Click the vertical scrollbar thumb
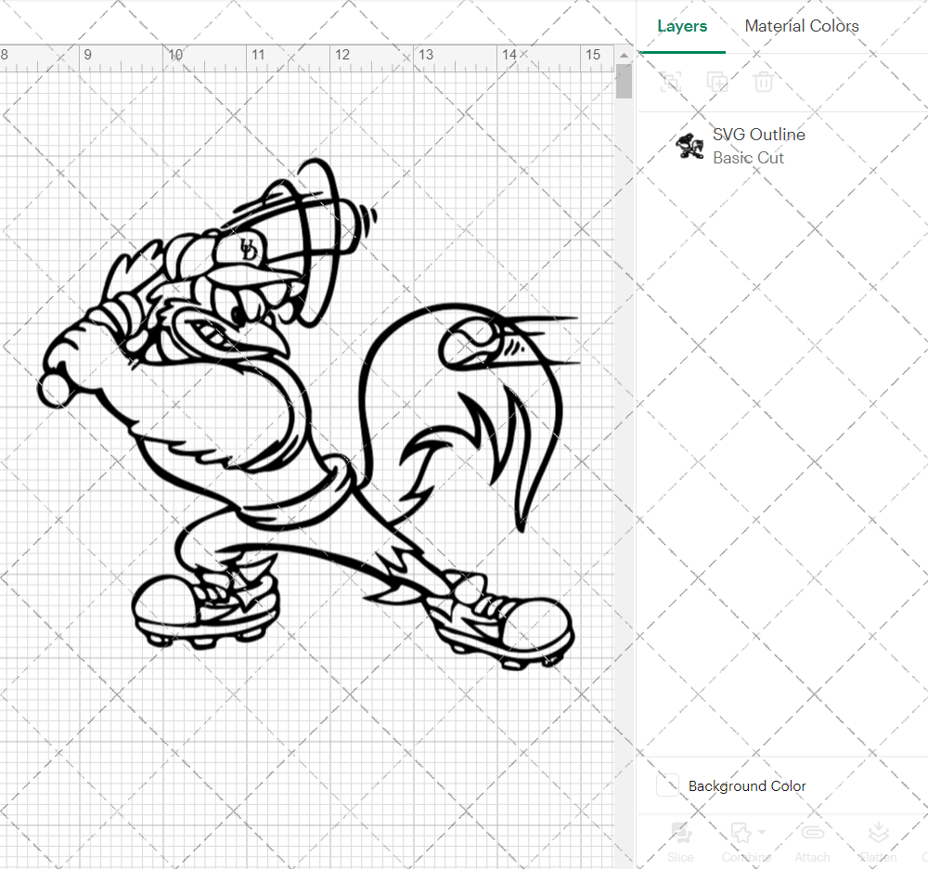This screenshot has height=869, width=928. (x=624, y=81)
